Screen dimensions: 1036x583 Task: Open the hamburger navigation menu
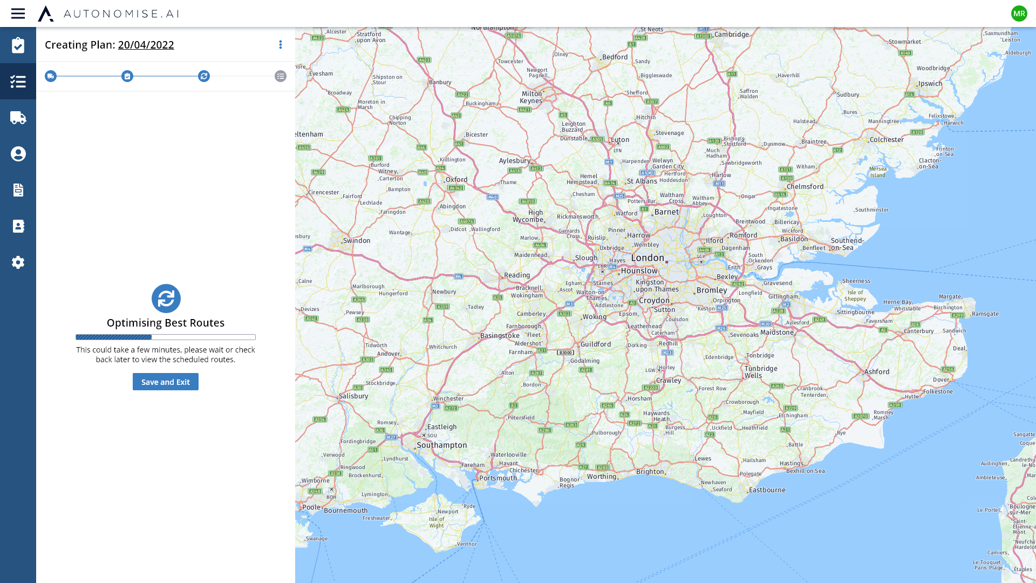(18, 13)
